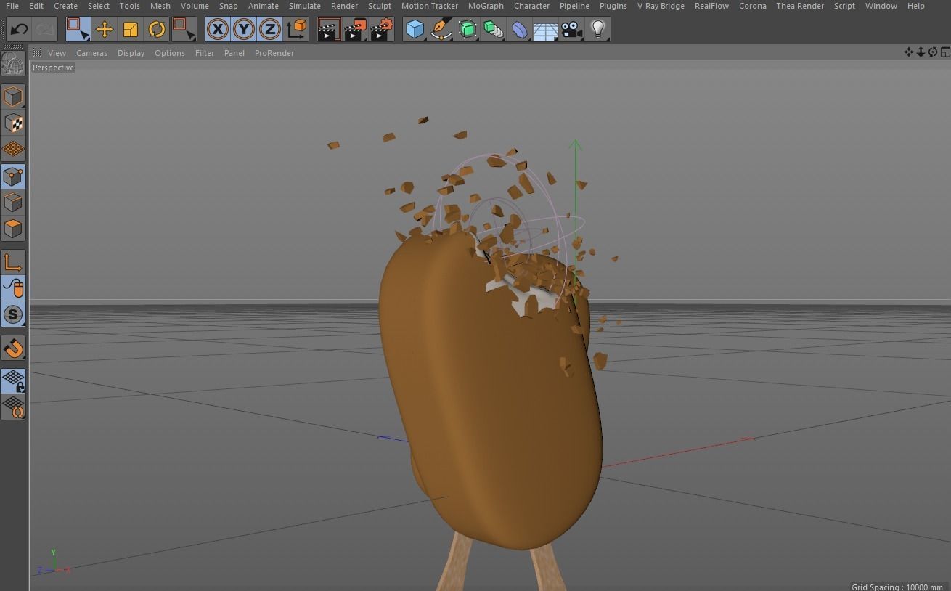Image resolution: width=951 pixels, height=591 pixels.
Task: Click the Array modeling objects icon
Action: [x=494, y=30]
